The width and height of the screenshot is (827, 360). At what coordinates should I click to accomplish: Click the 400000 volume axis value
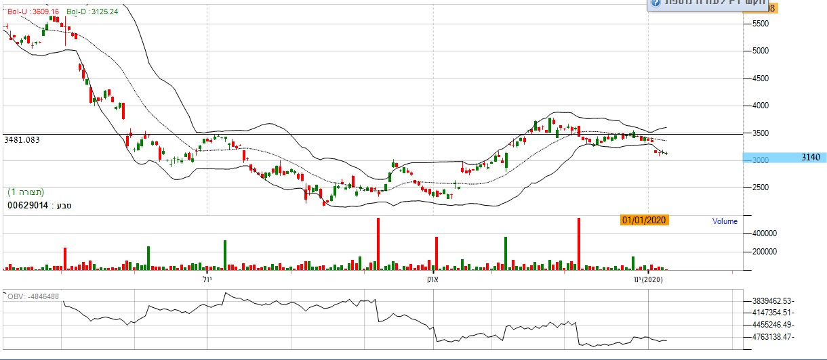[763, 233]
